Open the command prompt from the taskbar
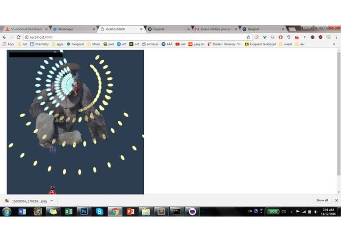The width and height of the screenshot is (341, 242). pos(177,212)
